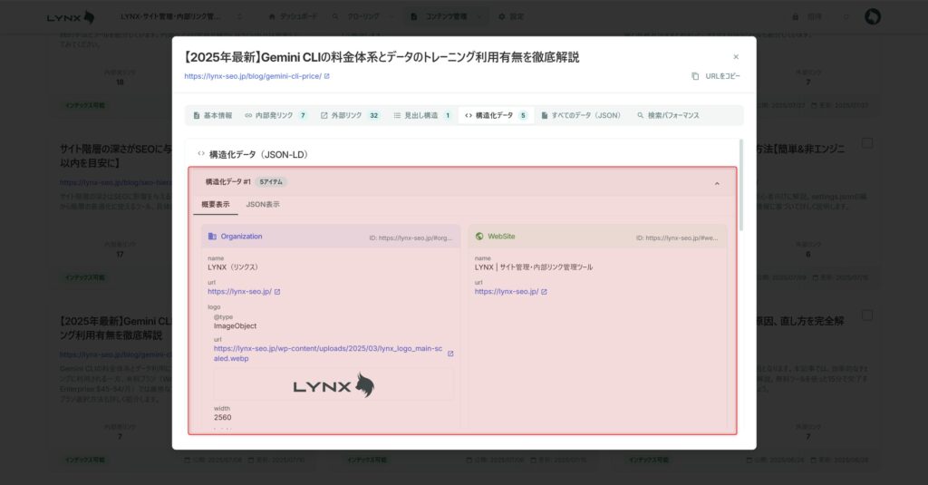Open the gemini-cli-price article URL link
Screen dimensions: 928x485
click(252, 76)
